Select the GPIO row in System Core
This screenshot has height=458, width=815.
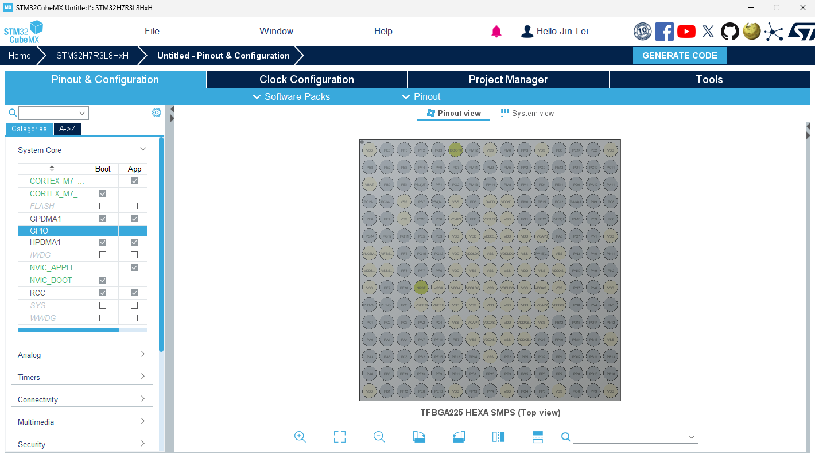tap(82, 231)
